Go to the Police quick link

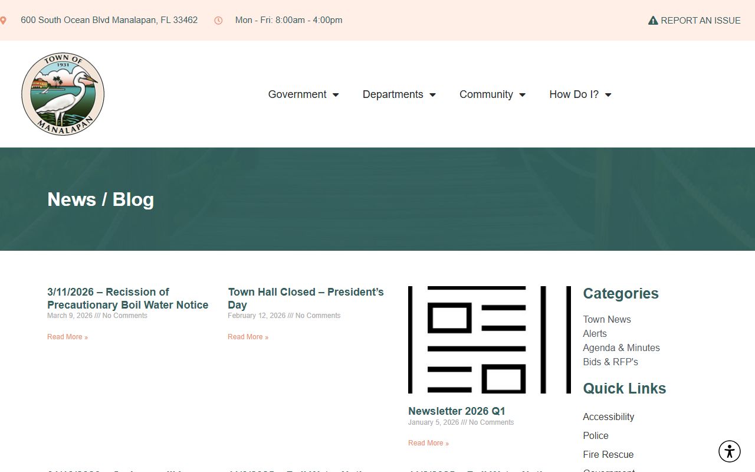[596, 435]
